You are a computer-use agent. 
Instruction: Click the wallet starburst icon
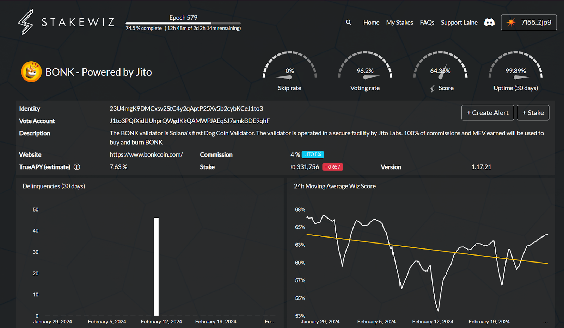(x=511, y=23)
